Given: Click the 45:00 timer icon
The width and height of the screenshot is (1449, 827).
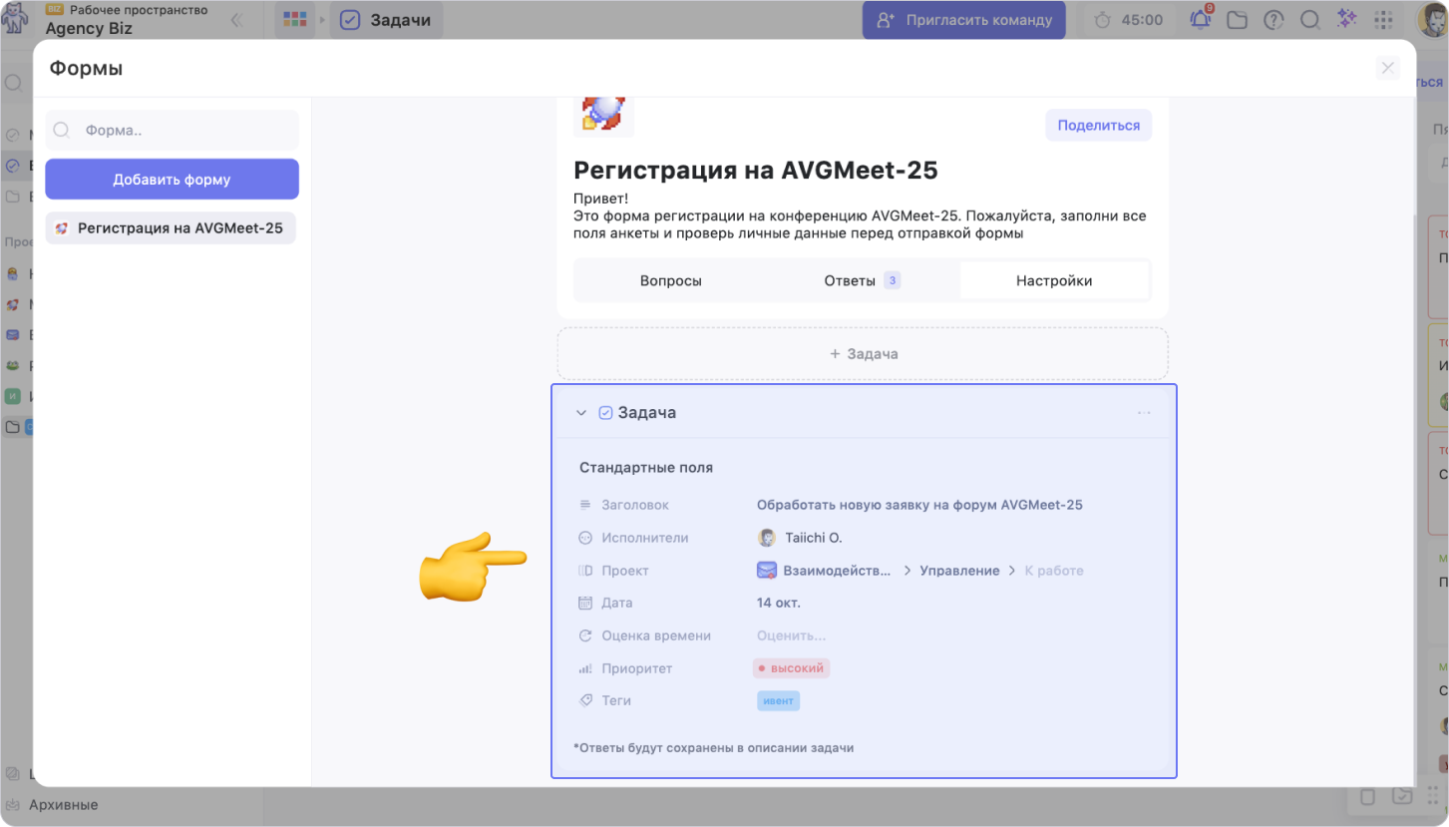Looking at the screenshot, I should [1103, 20].
